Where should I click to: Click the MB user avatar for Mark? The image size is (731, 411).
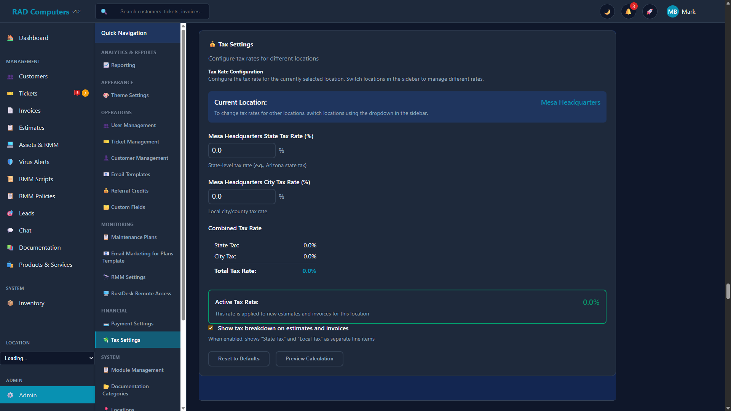672,11
